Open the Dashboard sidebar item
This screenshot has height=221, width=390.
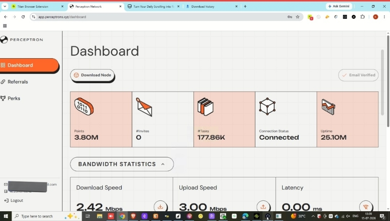[29, 65]
